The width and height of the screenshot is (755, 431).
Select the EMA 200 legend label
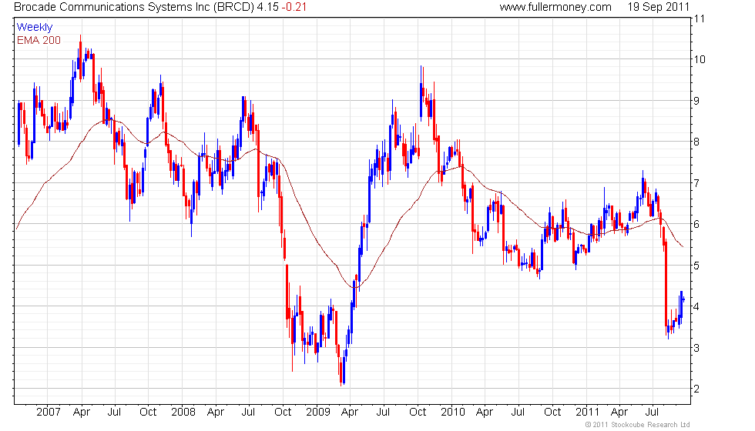pos(39,39)
